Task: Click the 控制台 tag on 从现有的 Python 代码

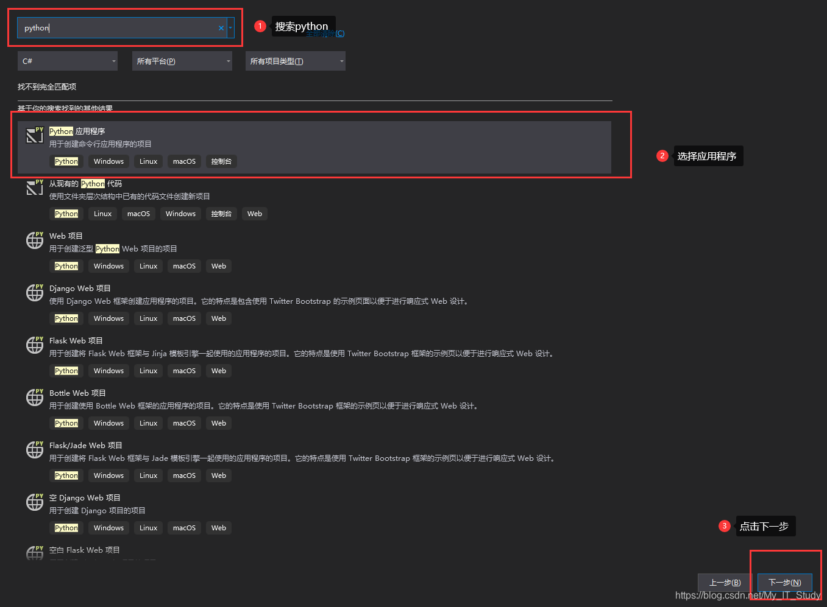Action: pos(221,214)
